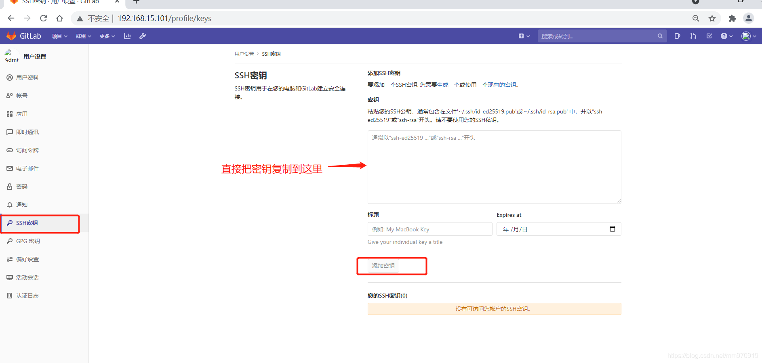Click the 用户设置 breadcrumb link
762x363 pixels.
pyautogui.click(x=244, y=54)
